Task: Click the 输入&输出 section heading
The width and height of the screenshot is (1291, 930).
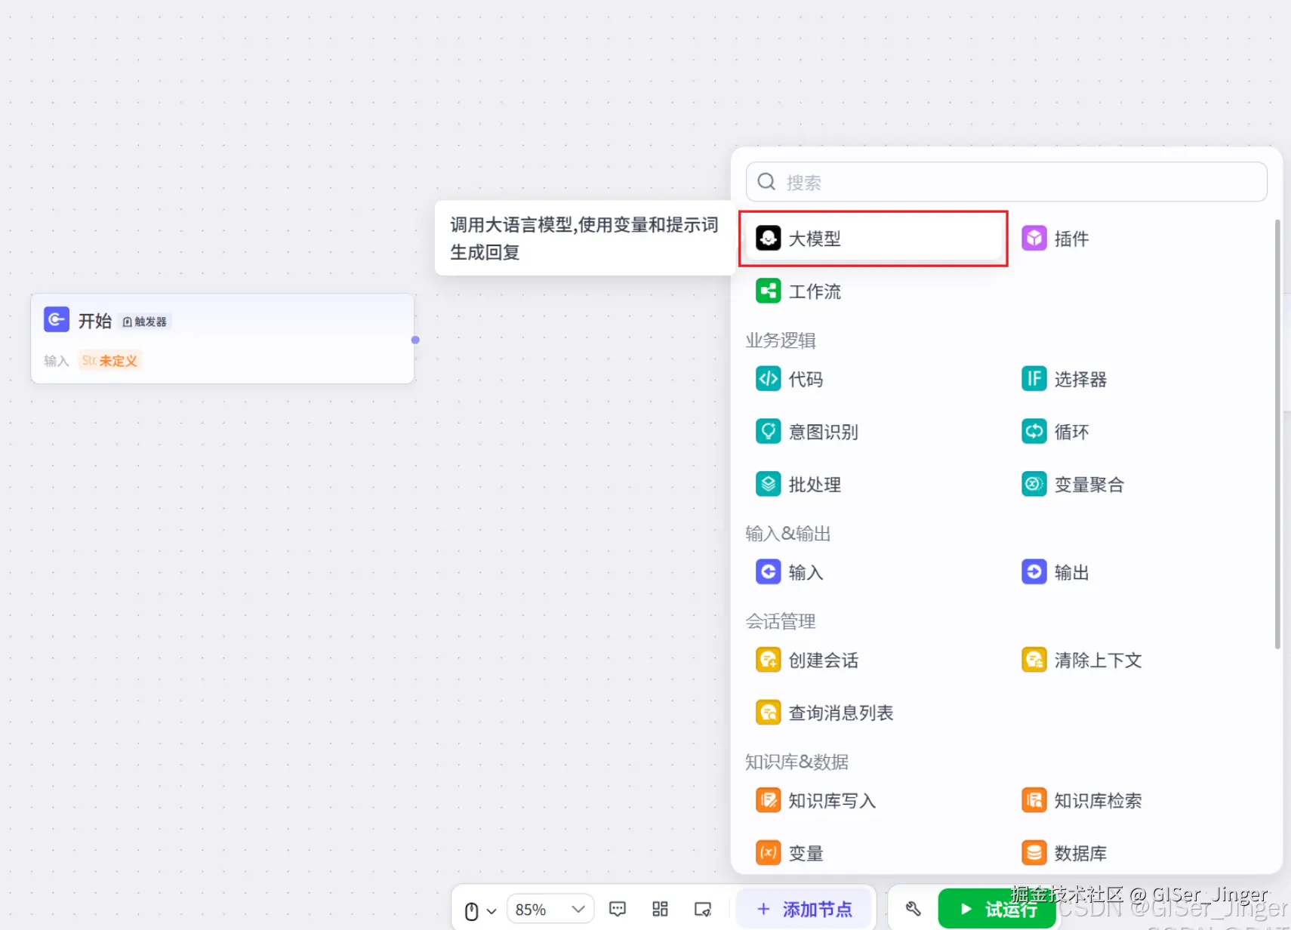Action: coord(788,534)
